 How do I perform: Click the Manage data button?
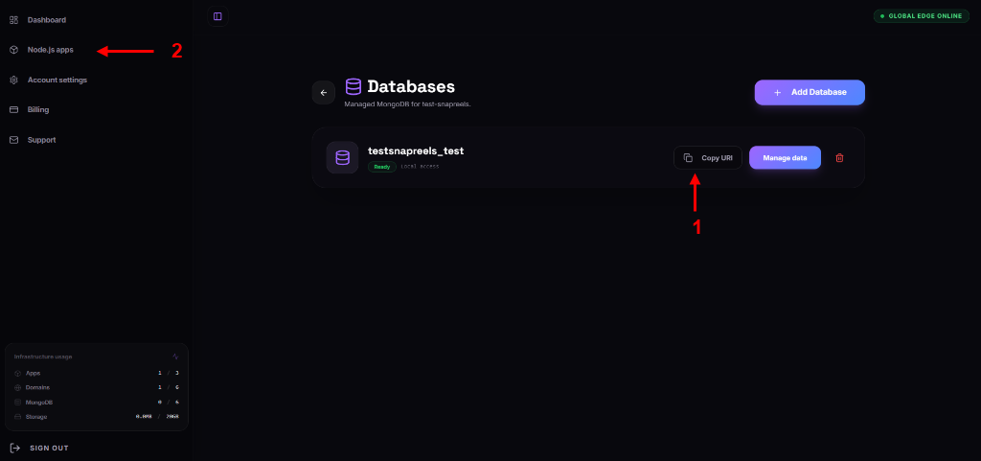pos(785,157)
